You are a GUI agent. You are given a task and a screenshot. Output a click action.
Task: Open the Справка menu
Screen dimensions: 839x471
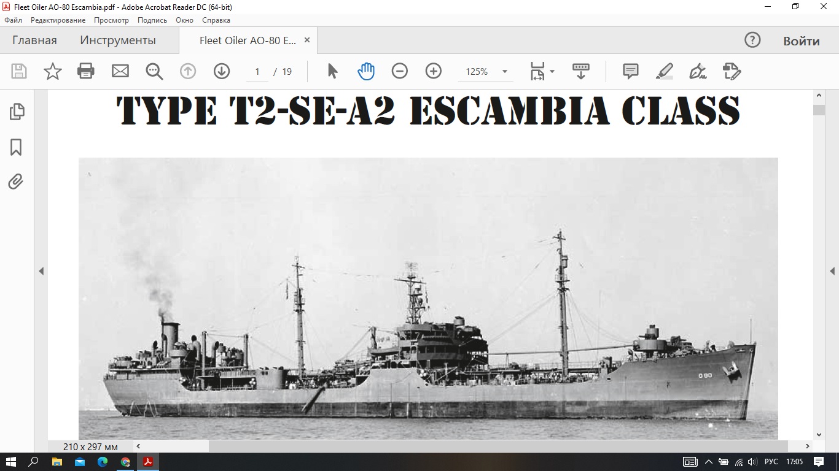point(216,20)
